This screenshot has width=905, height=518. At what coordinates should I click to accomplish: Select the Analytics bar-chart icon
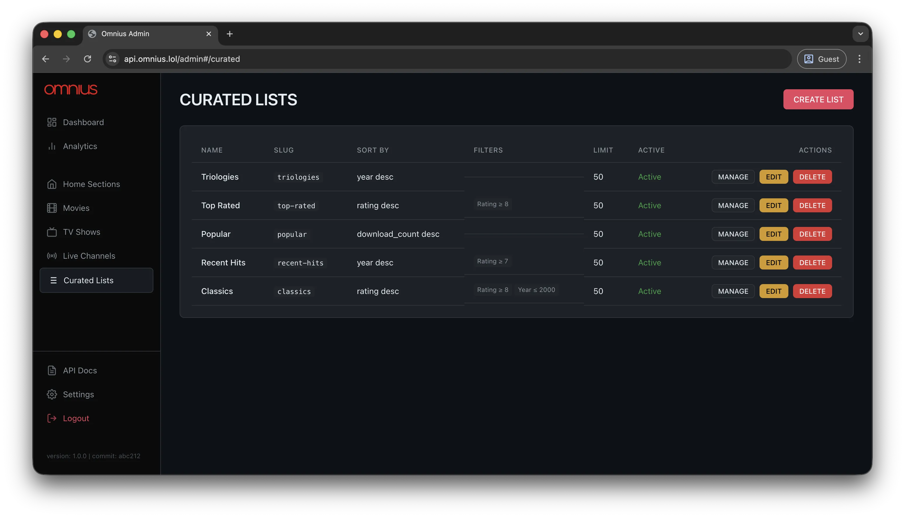(x=52, y=146)
